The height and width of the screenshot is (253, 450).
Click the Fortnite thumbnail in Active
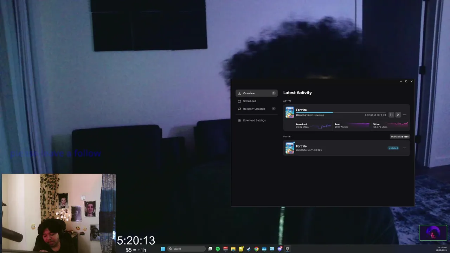(290, 112)
